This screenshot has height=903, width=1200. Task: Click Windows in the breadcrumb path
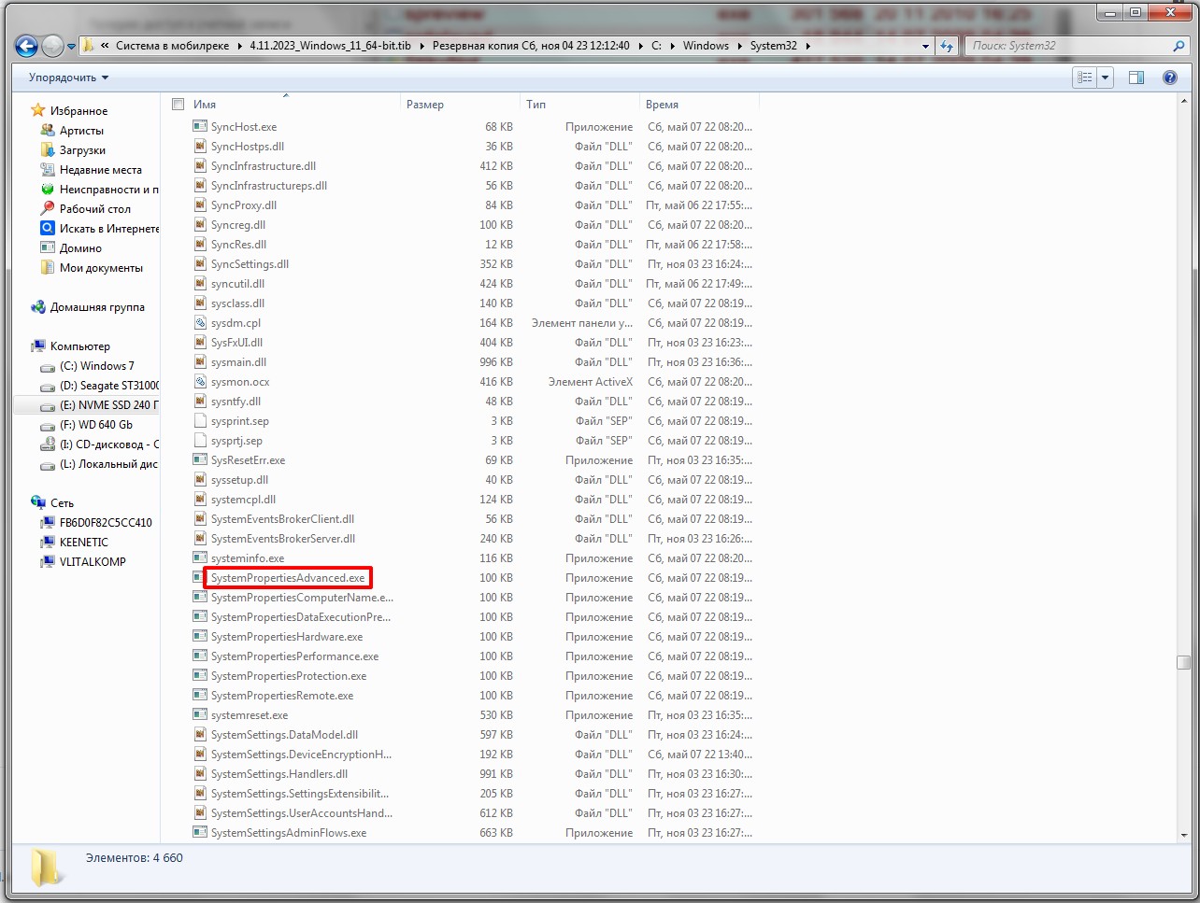tap(706, 46)
